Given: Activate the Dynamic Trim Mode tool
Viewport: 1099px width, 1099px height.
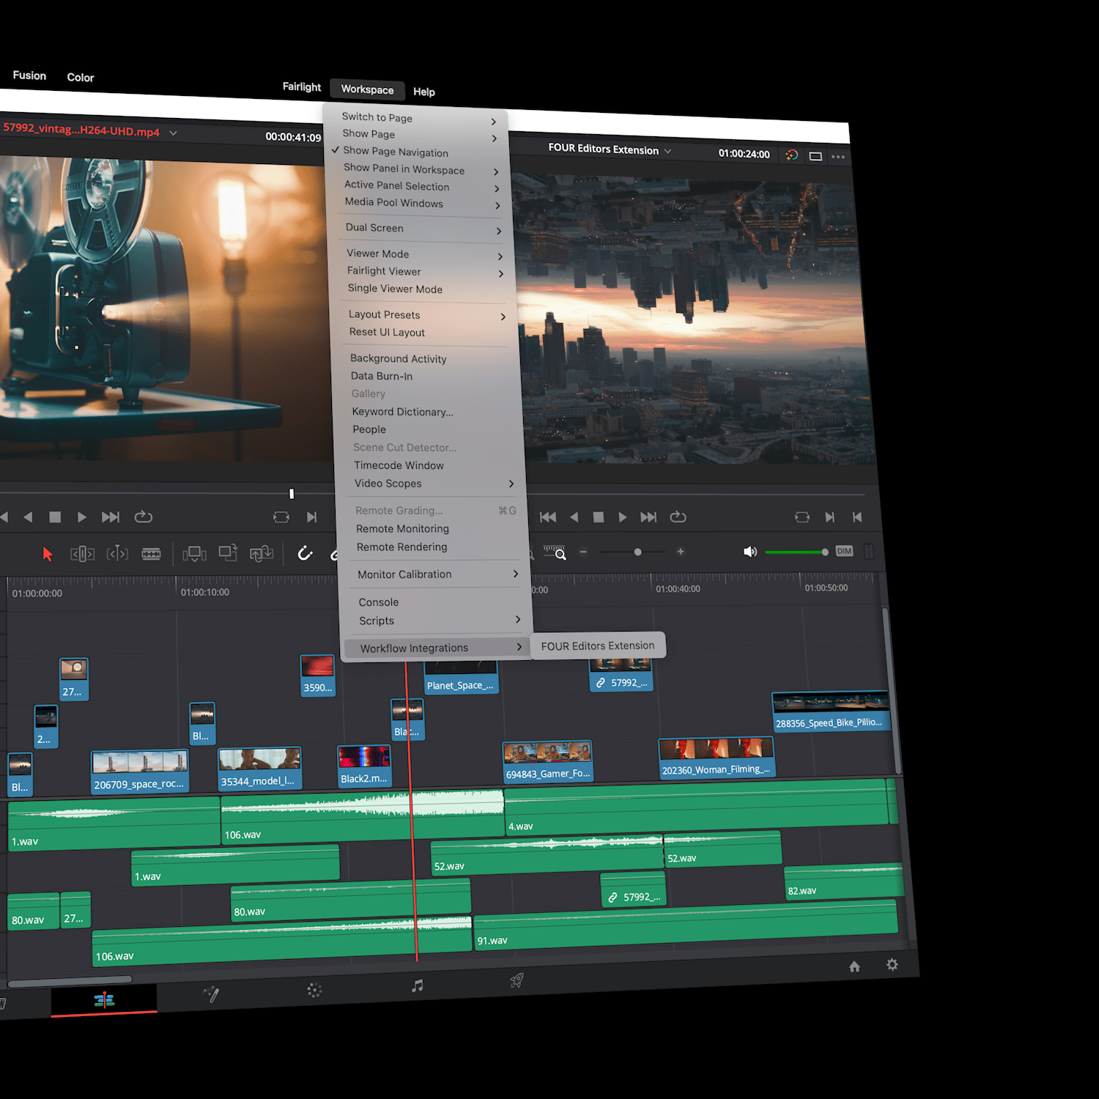Looking at the screenshot, I should (x=117, y=554).
